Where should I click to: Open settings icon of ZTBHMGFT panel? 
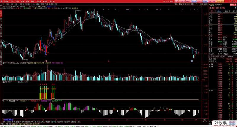pos(3,82)
